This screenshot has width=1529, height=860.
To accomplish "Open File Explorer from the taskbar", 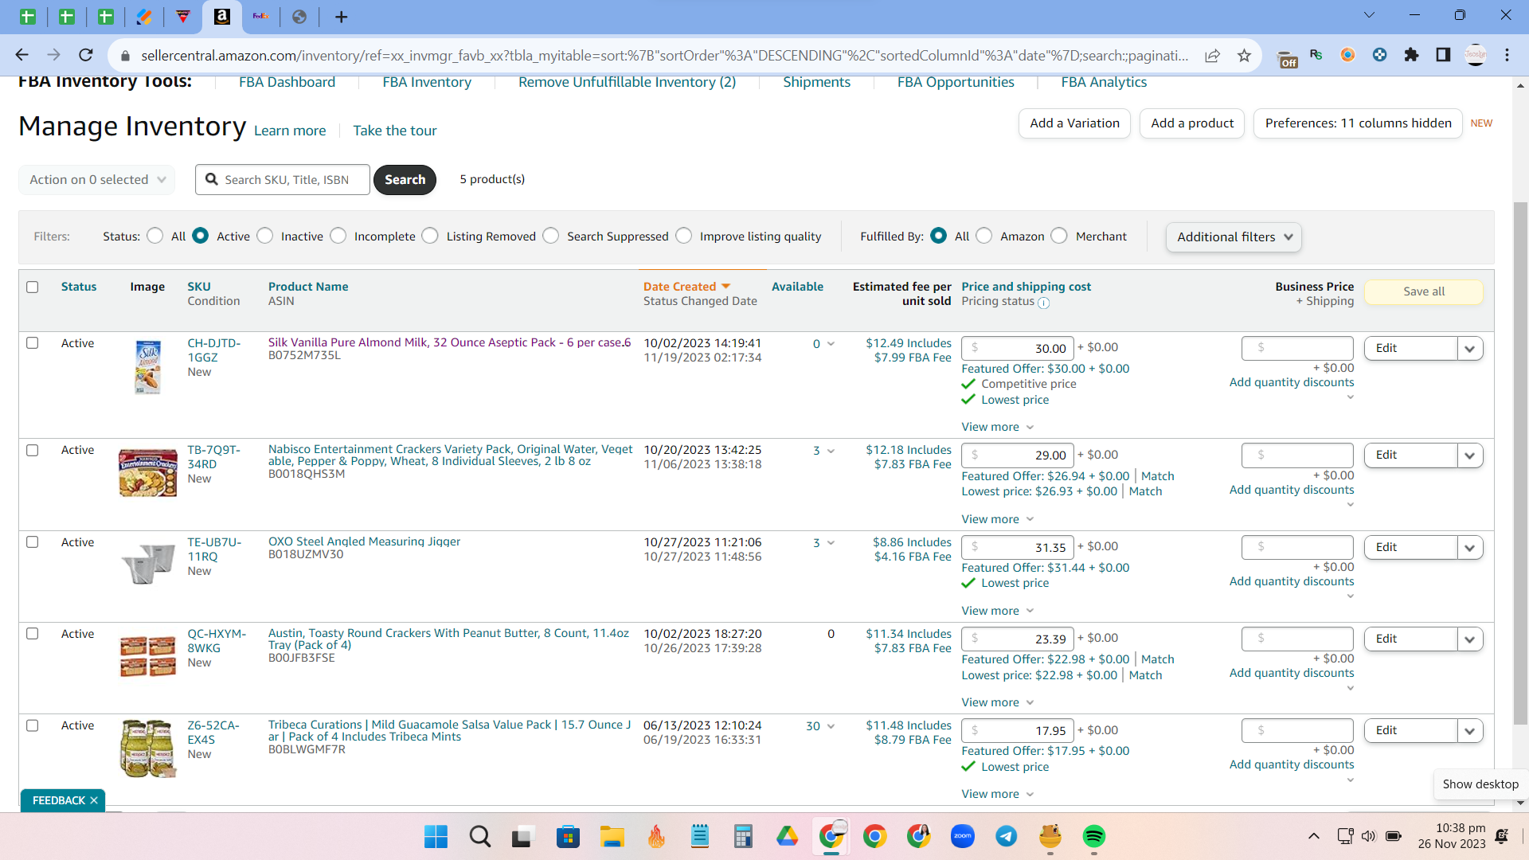I will tap(612, 836).
